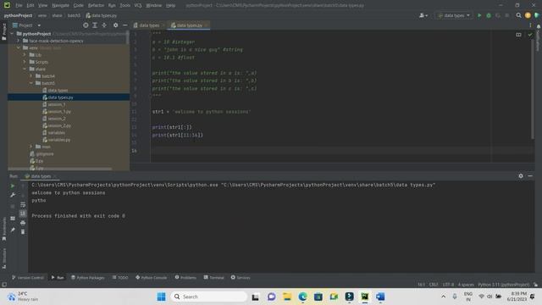542x305 pixels.
Task: Toggle Reader Mode icon in editor
Action: [518, 35]
